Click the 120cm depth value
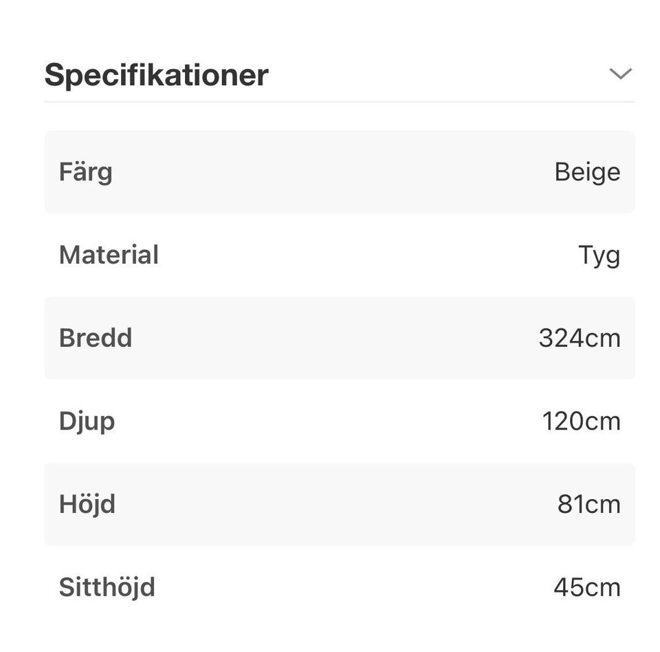Screen dimensions: 660x652 point(581,421)
